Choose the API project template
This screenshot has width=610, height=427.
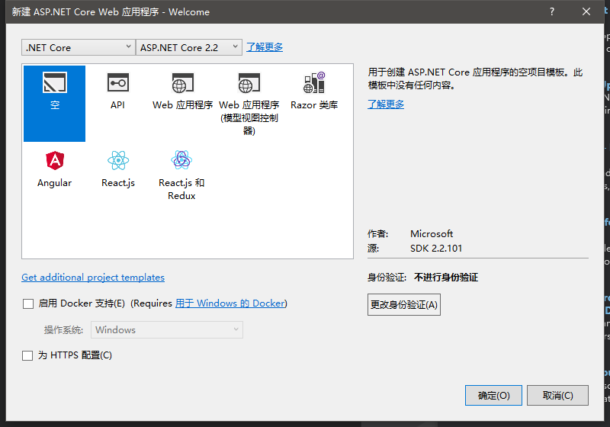pos(118,91)
